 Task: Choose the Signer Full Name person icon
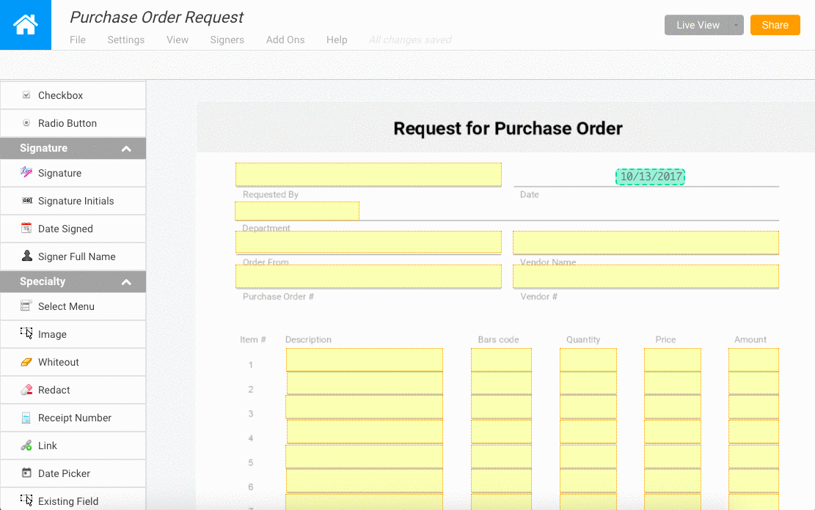[x=27, y=256]
